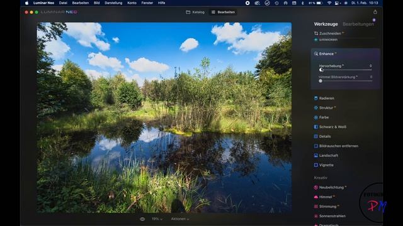Collapse the Enhance panel header
The height and width of the screenshot is (226, 403).
(346, 54)
